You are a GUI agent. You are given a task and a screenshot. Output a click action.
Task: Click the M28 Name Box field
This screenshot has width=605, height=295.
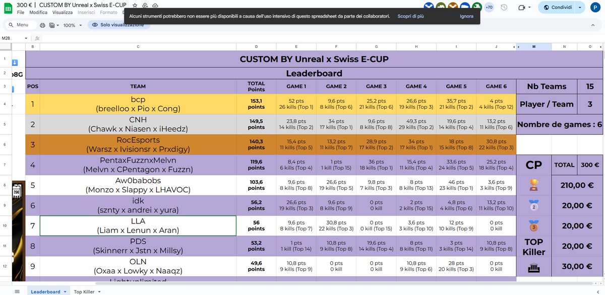[11, 38]
